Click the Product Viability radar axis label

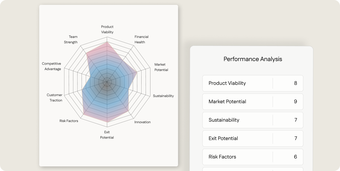(x=107, y=29)
